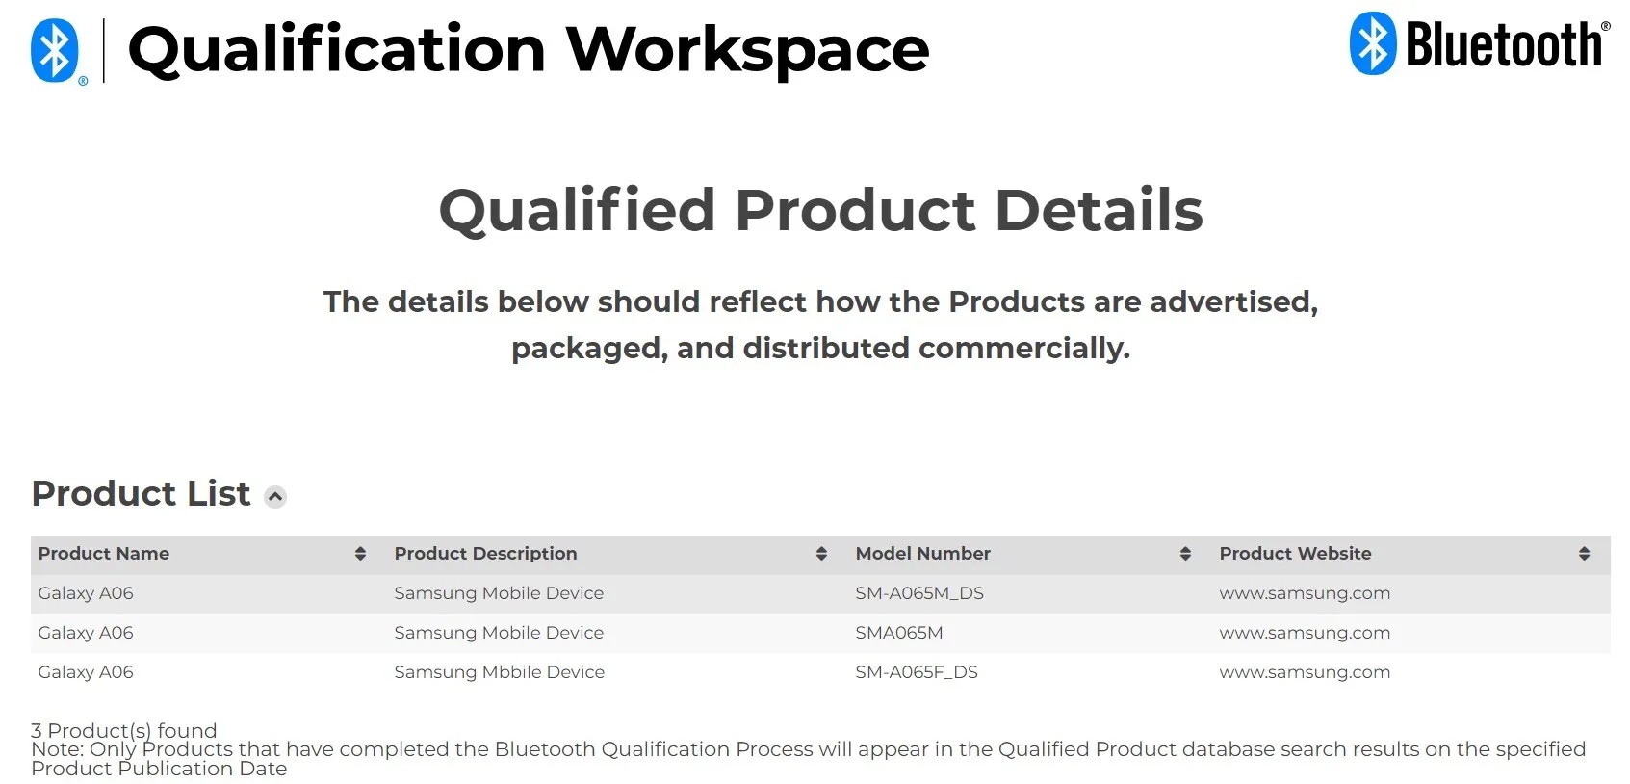Open samsung.com link for SM-A065F_DS

click(1305, 672)
